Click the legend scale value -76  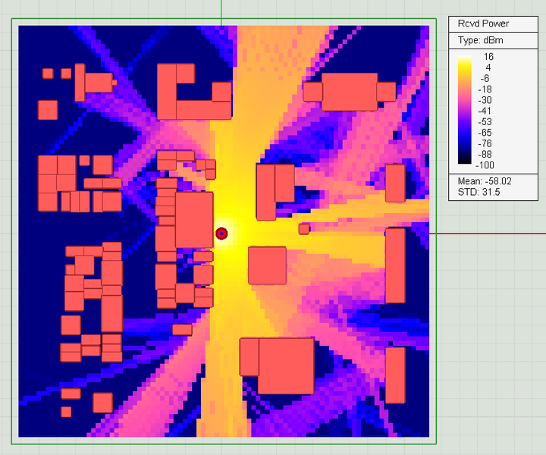point(485,143)
